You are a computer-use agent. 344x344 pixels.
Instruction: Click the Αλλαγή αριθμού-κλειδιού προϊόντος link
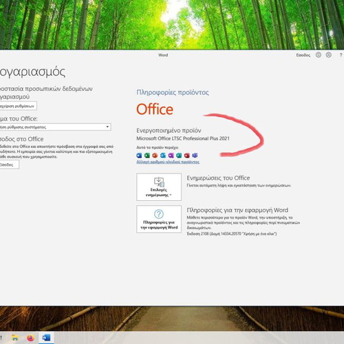(x=168, y=162)
